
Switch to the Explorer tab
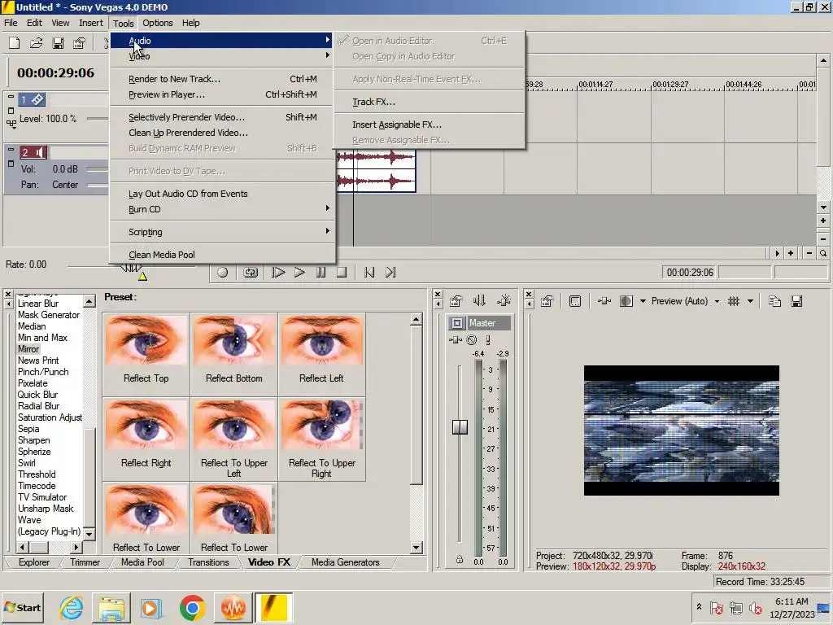(x=34, y=562)
